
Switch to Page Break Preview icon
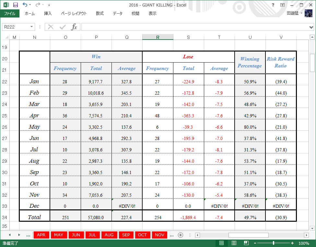pyautogui.click(x=246, y=243)
